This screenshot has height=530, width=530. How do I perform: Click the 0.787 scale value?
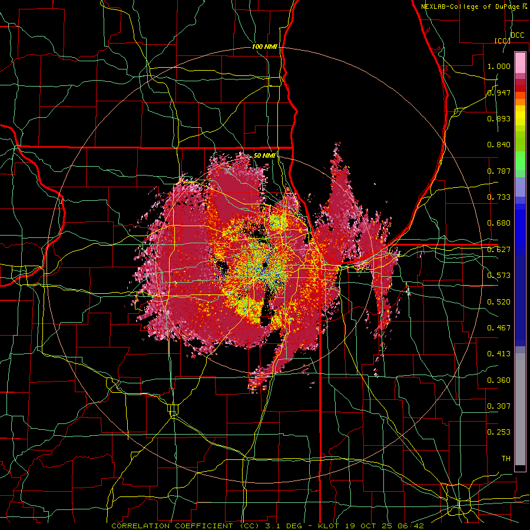(499, 171)
